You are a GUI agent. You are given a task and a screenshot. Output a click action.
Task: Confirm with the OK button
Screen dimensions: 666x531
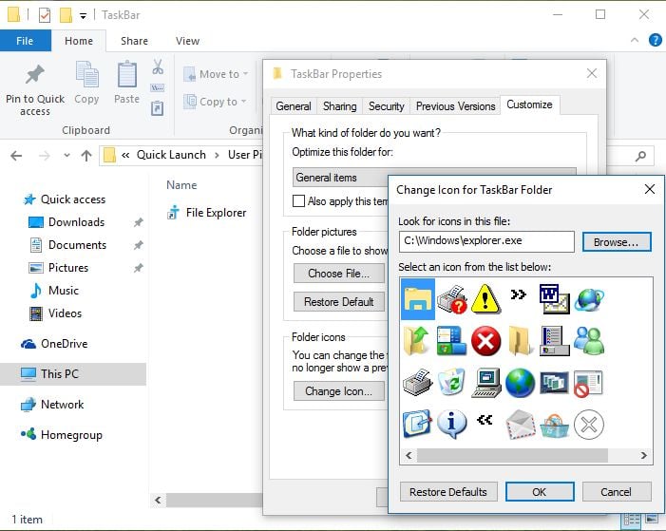click(540, 492)
